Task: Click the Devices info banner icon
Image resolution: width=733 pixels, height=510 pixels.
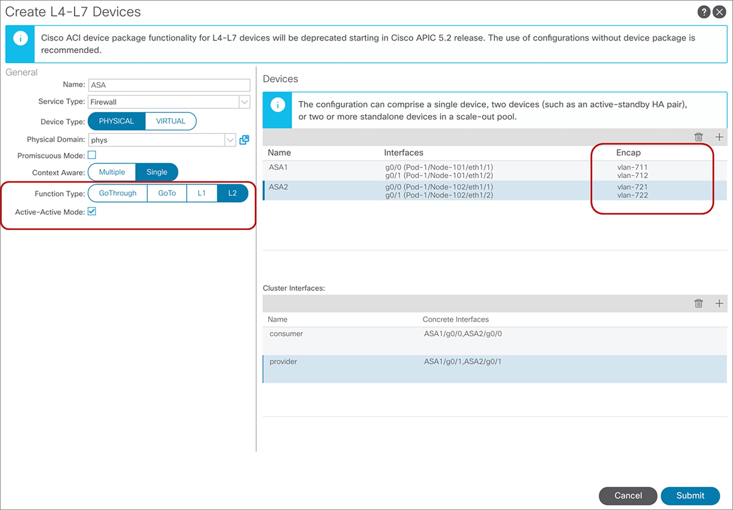Action: [x=278, y=105]
